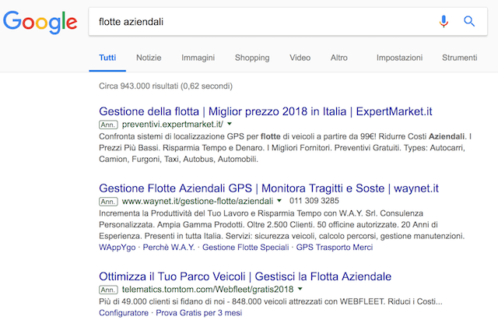The image size is (498, 327).
Task: Open 'Ottimizza il Tuo Parco Veicoli' result
Action: (x=245, y=277)
